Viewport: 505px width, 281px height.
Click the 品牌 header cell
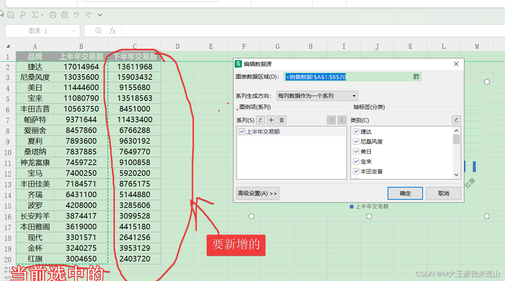click(35, 56)
